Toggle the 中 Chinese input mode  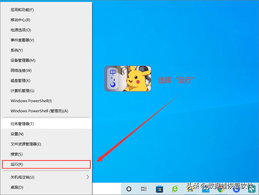(x=113, y=72)
